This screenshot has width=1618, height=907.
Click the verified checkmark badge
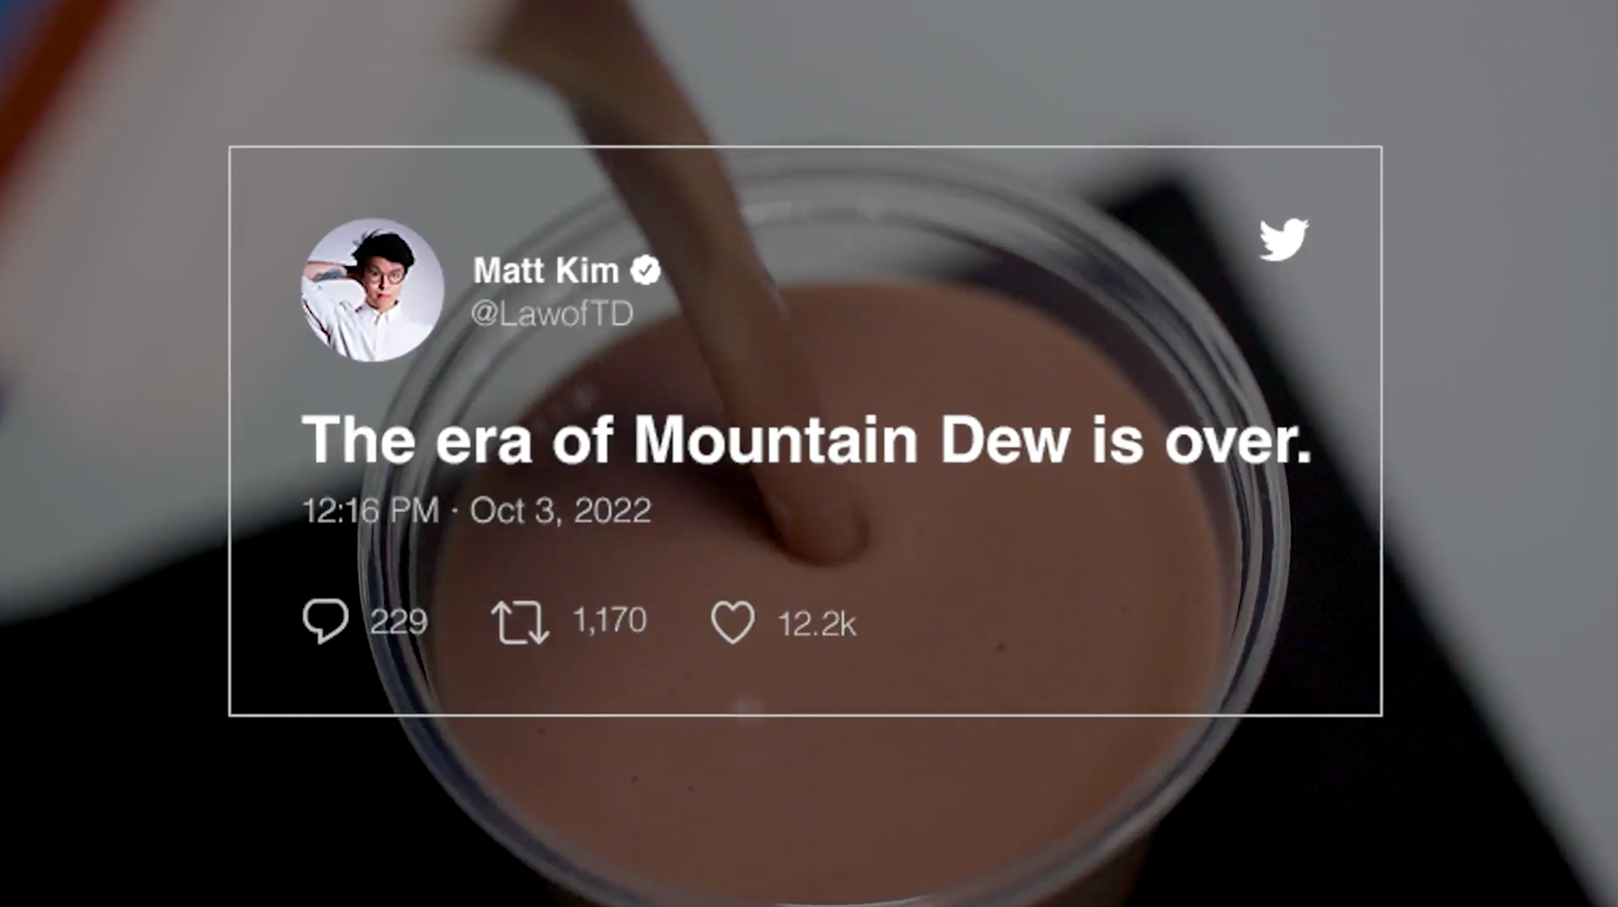[646, 271]
